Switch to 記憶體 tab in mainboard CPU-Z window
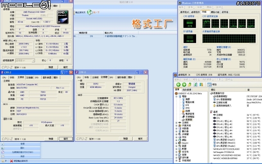This screenshot has height=164, width=262. point(29,77)
